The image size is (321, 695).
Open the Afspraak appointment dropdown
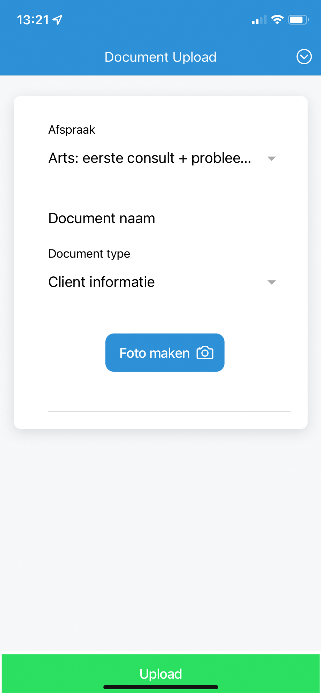click(169, 158)
